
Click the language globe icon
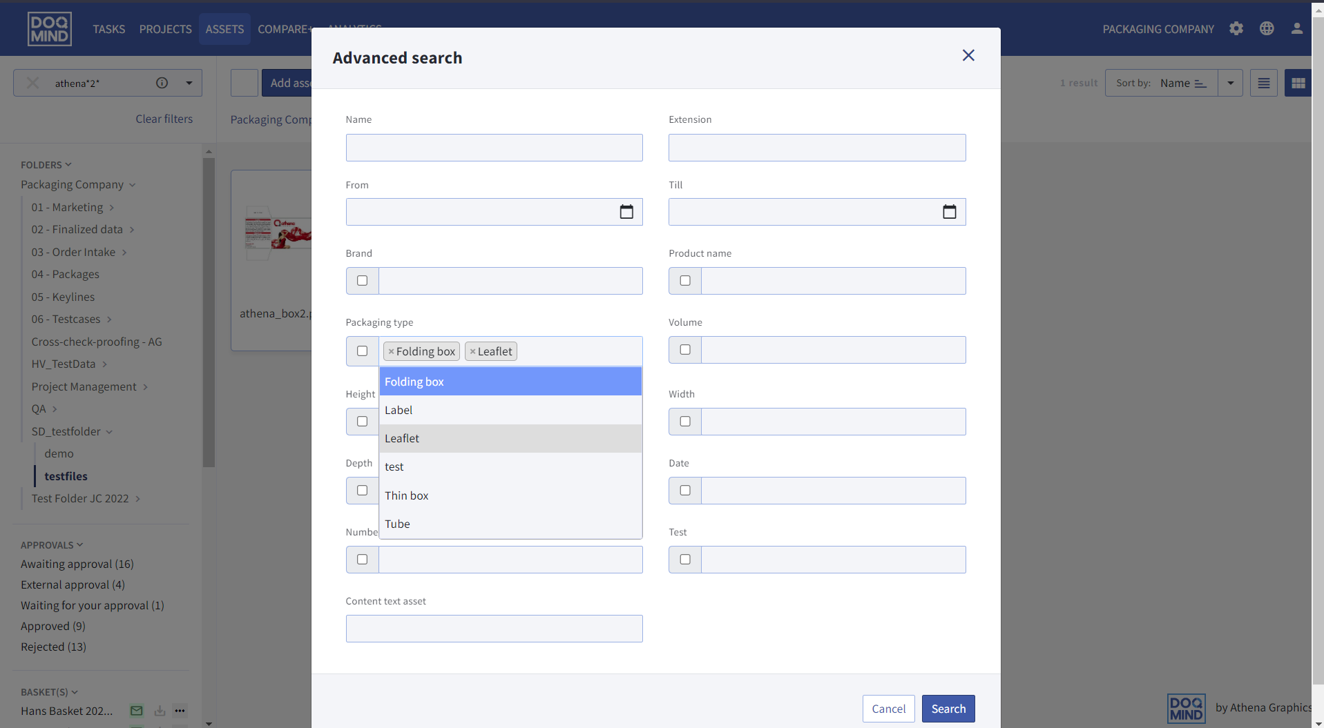(x=1266, y=28)
